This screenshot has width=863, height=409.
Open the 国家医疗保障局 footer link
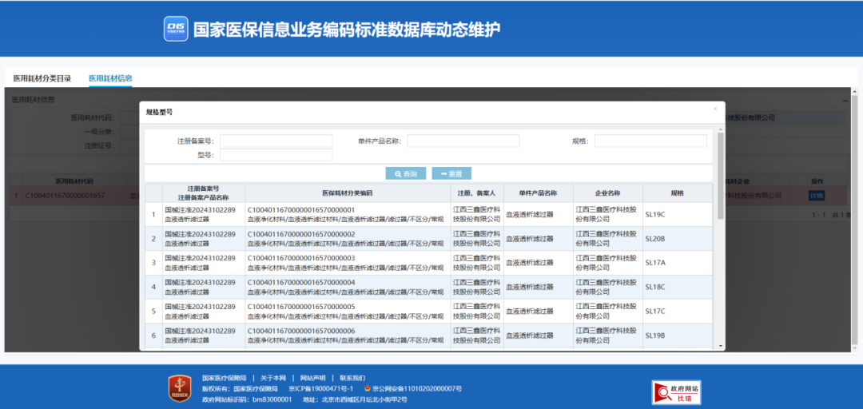click(x=224, y=378)
